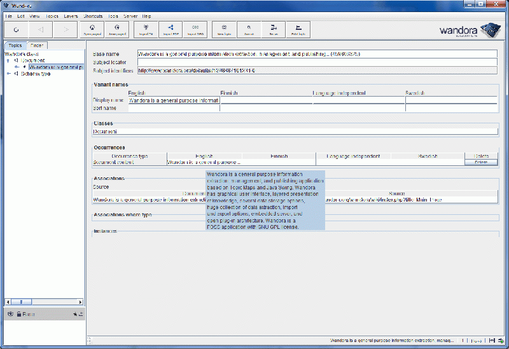Click the refresh/reload toolbar icon
Screen dimensions: 509x349
coord(15,29)
